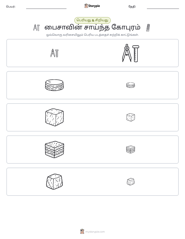Viewport: 185px width, 239px height.
Task: Click the small compass and ruler picture
Action: tap(54, 53)
